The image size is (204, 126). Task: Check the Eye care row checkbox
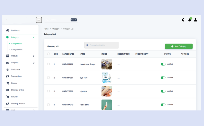click(x=48, y=78)
